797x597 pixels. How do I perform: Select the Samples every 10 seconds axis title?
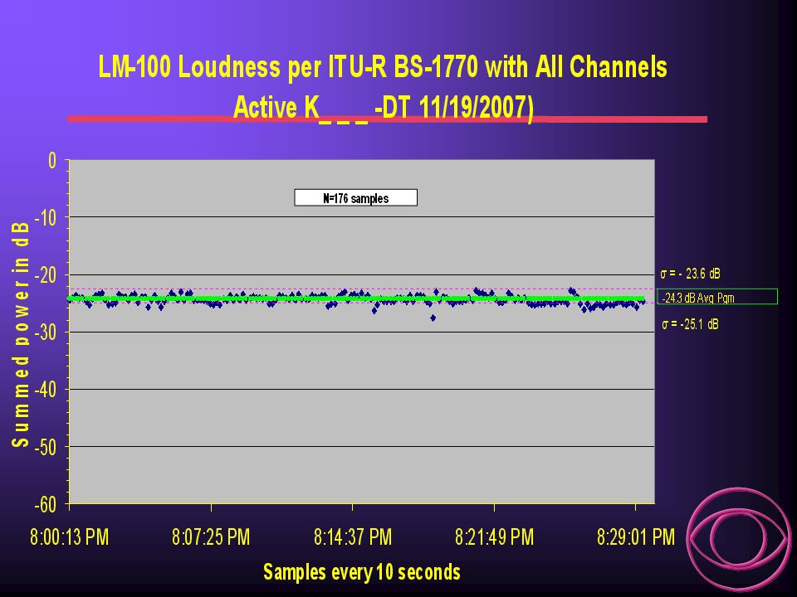coord(362,572)
